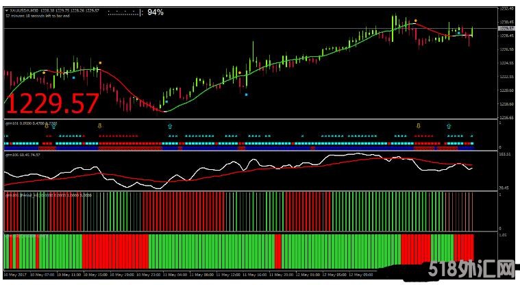Click the first orange down arrow in gtm101 panel
The image size is (520, 285).
click(47, 126)
